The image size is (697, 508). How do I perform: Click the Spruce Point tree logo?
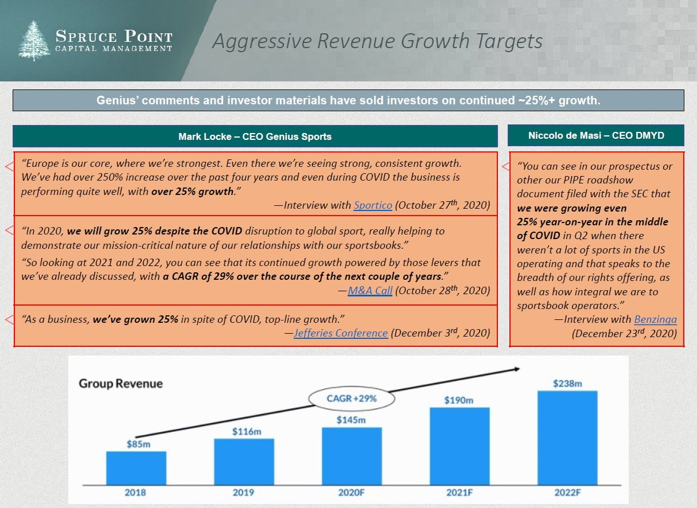[x=34, y=41]
